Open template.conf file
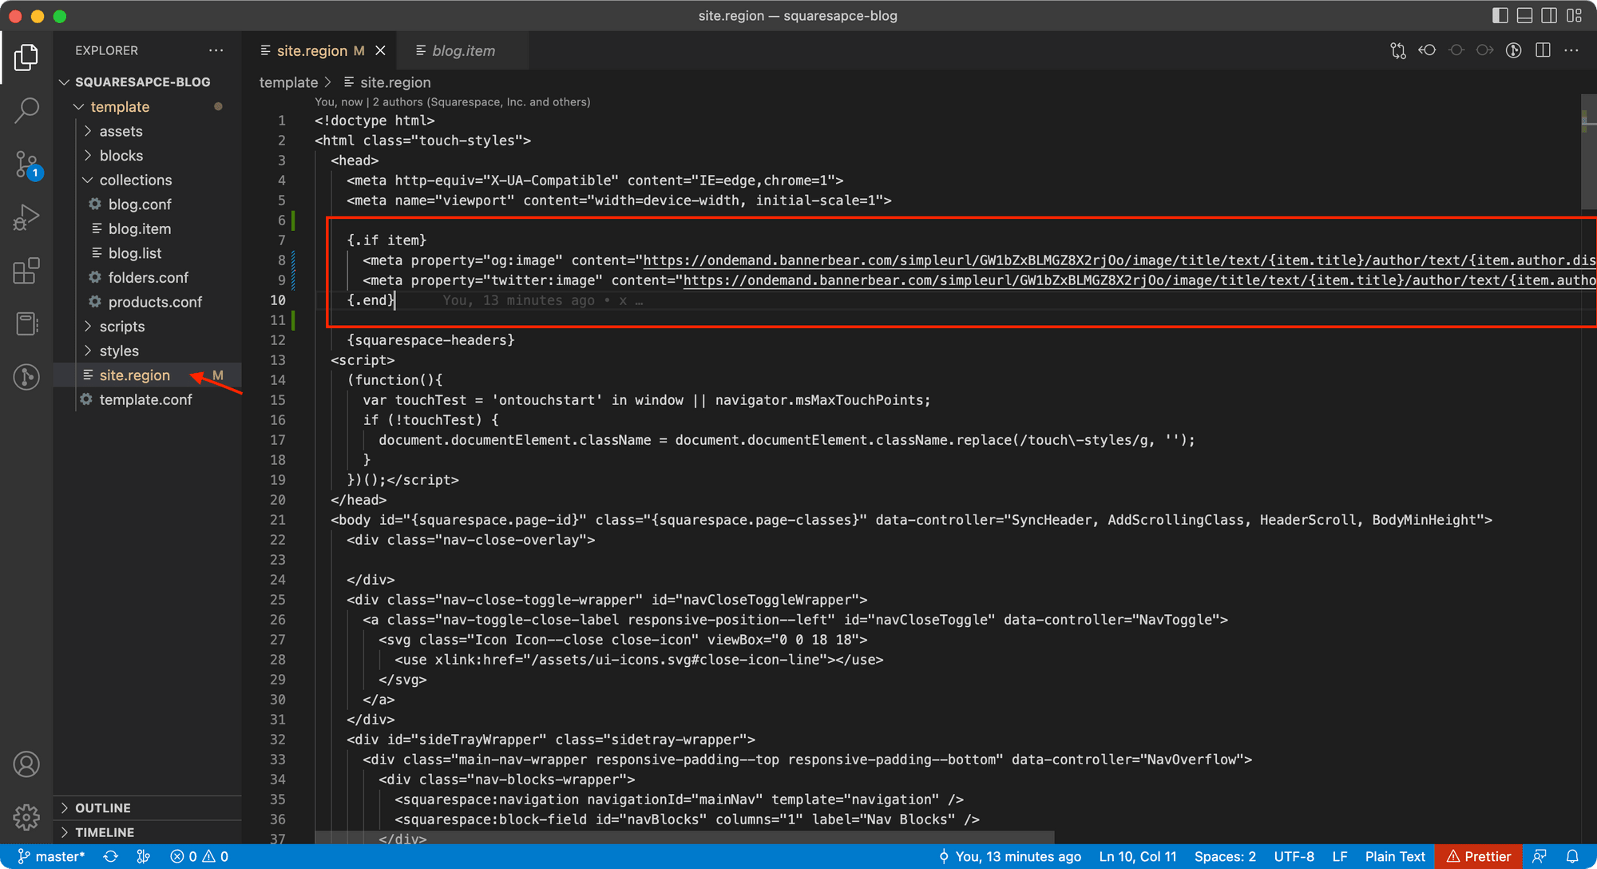 click(145, 399)
